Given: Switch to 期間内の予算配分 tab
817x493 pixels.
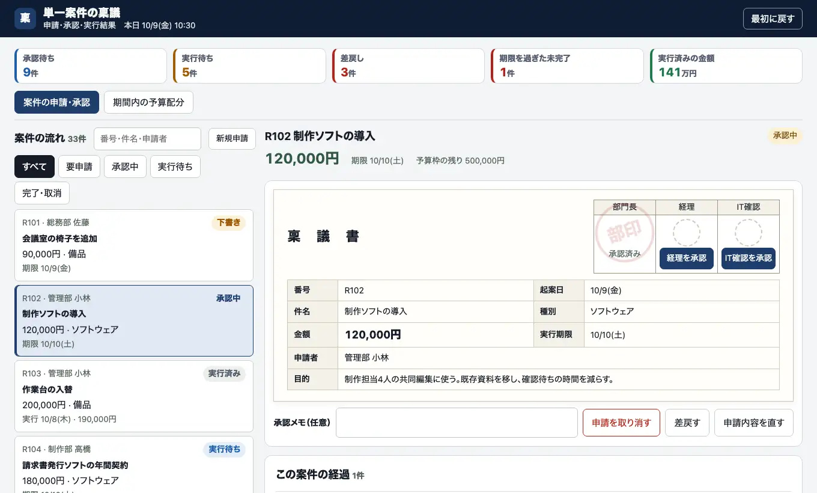Looking at the screenshot, I should (148, 102).
